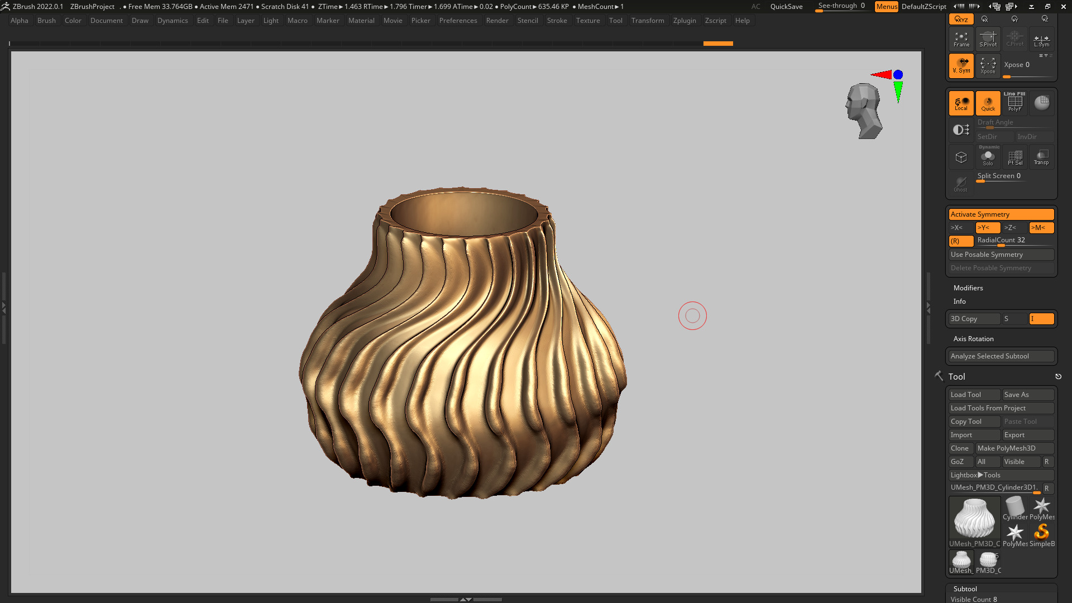Click the hide-interface icon in the title bar
The width and height of the screenshot is (1072, 603).
click(x=1031, y=7)
